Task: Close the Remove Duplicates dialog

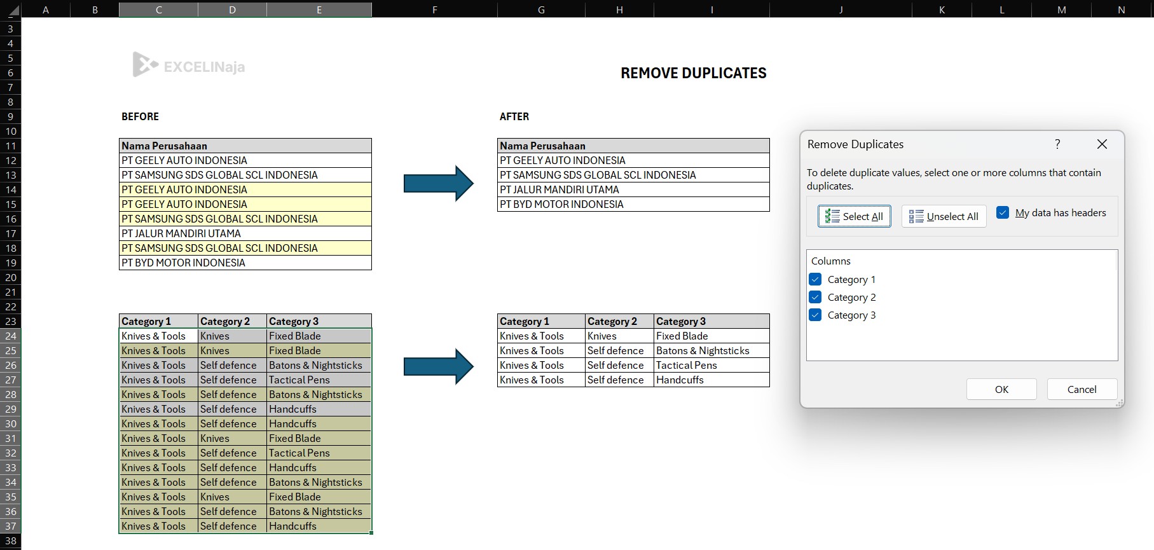Action: click(x=1102, y=144)
